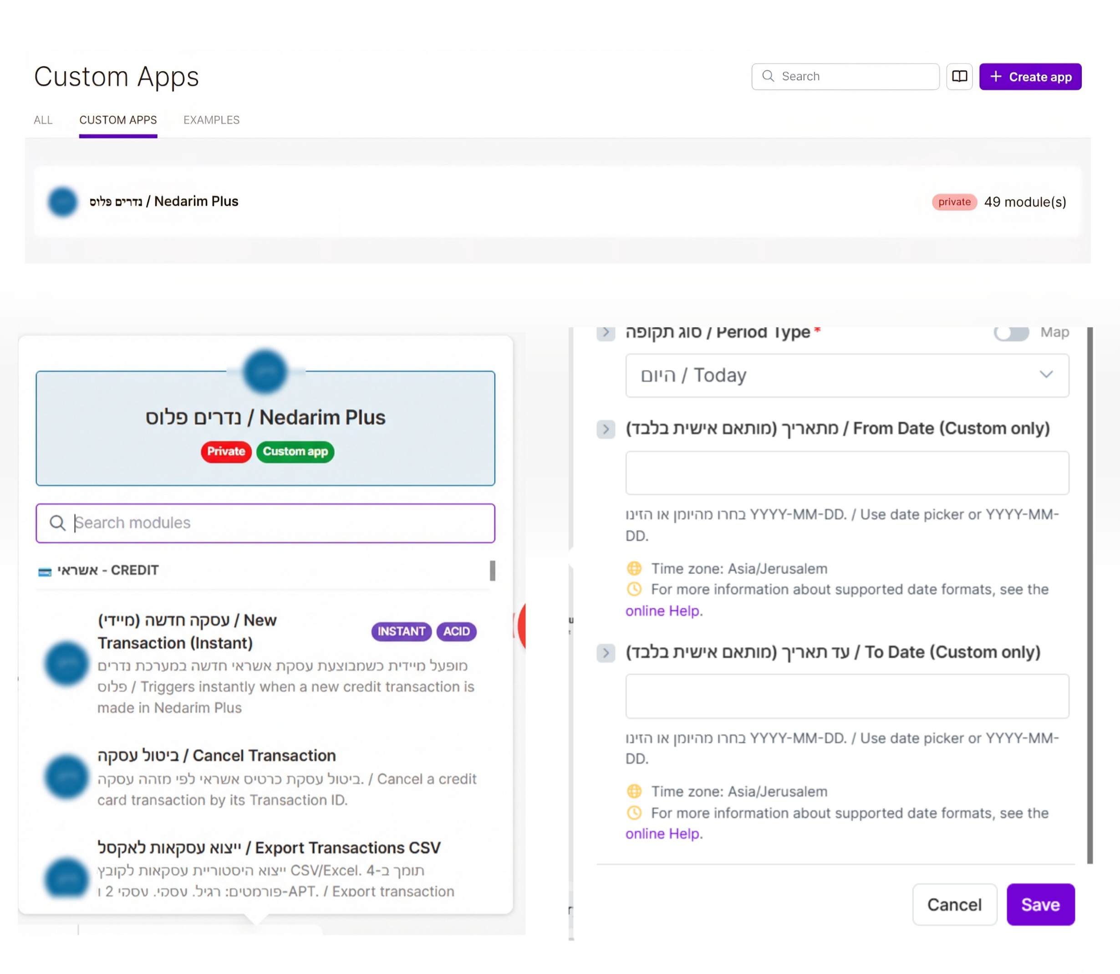Expand the To Date (Custom only) chevron

point(606,653)
